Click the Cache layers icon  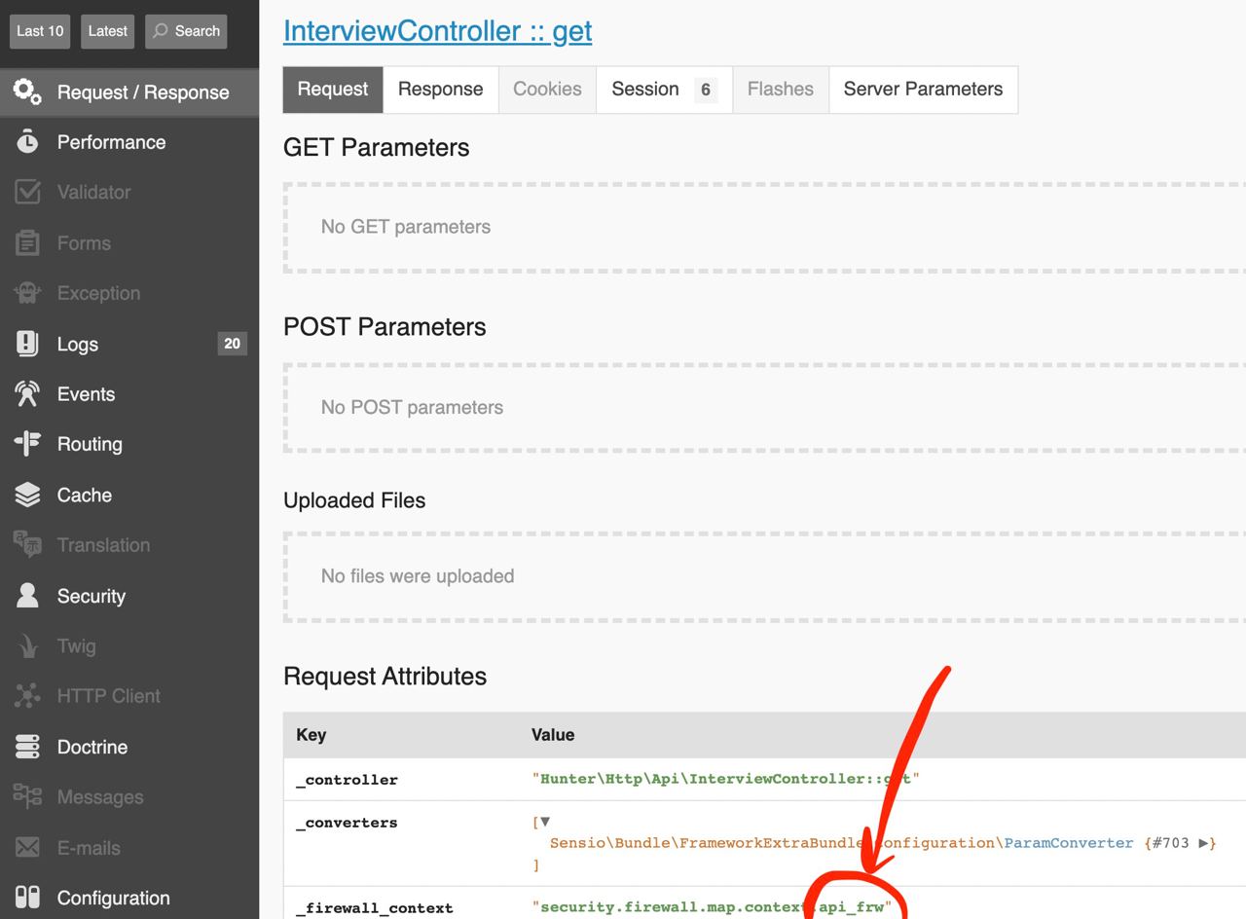(x=27, y=495)
